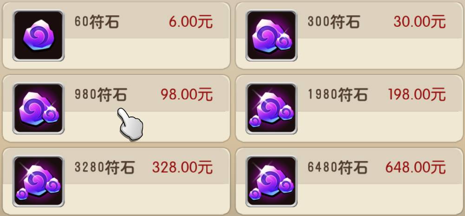The width and height of the screenshot is (465, 216).
Task: Click the 1980符石 item title
Action: 337,95
